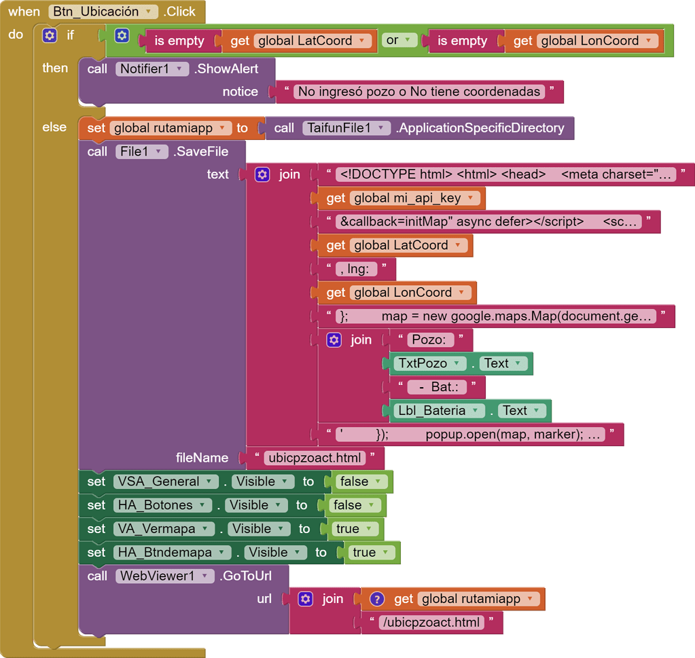Open the File1 component dropdown

click(157, 151)
